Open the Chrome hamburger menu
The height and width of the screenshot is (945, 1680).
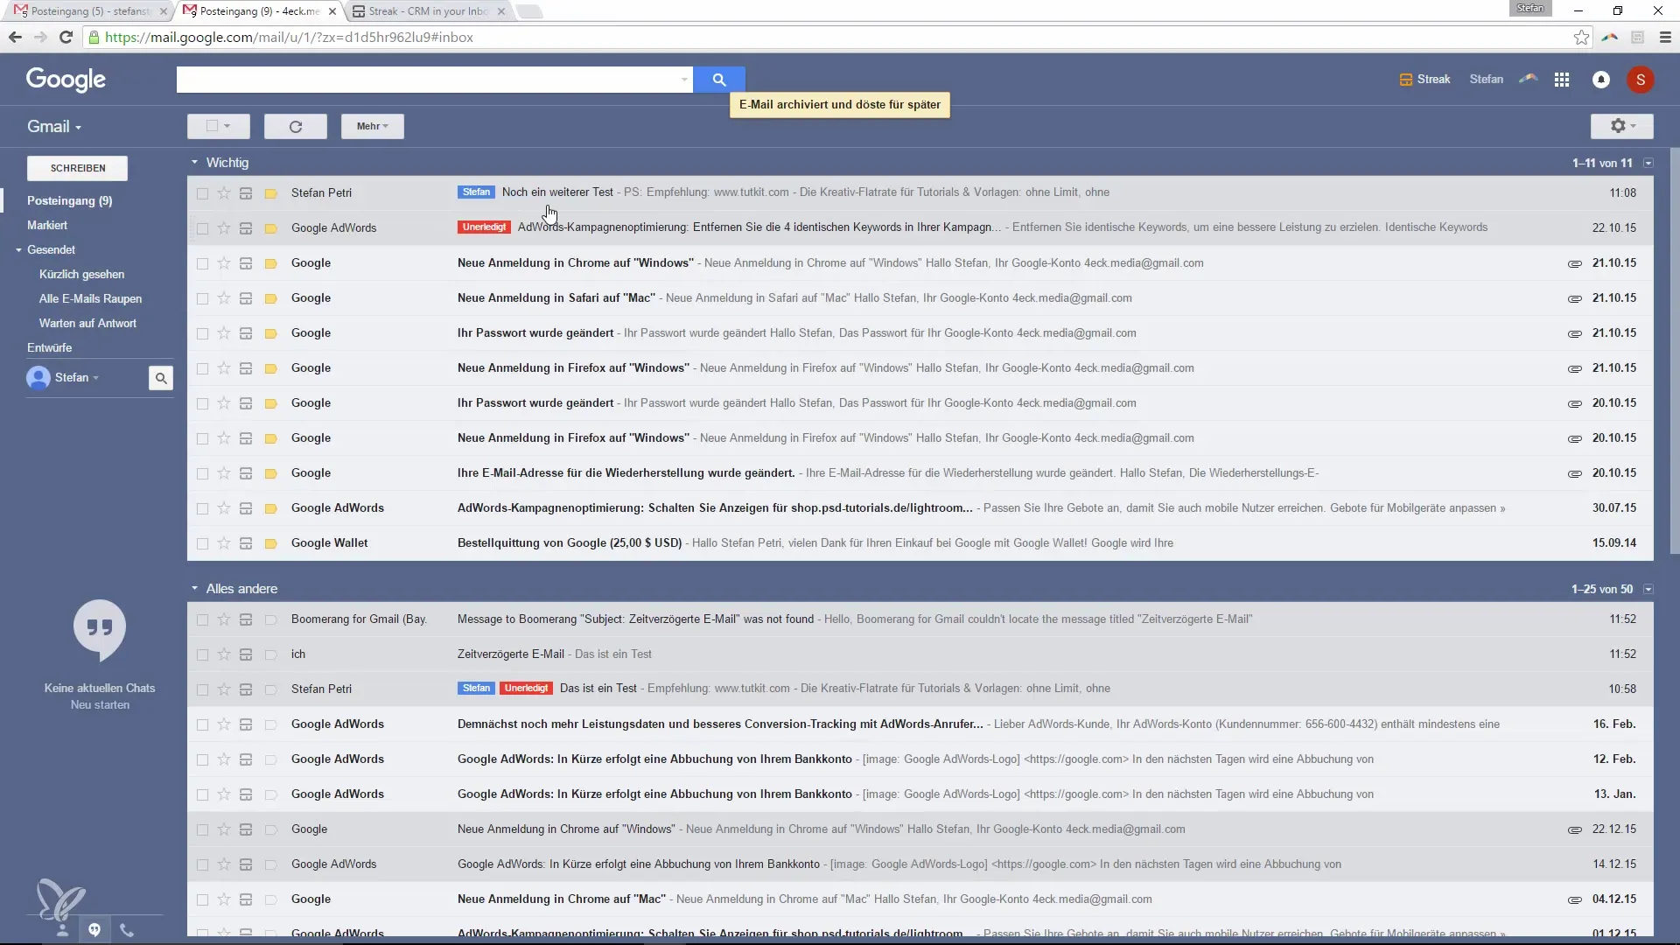tap(1665, 38)
